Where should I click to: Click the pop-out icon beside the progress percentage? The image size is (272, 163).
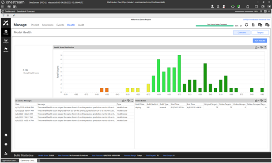pyautogui.click(x=241, y=26)
